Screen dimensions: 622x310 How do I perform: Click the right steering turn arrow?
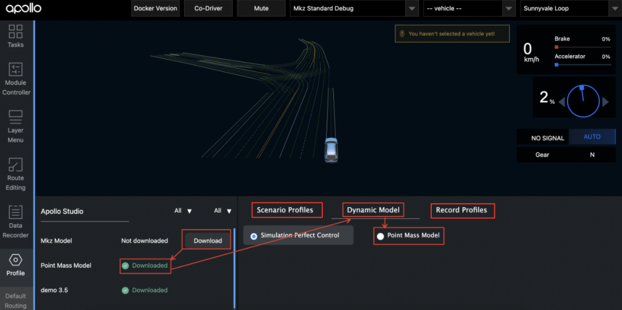tap(606, 102)
